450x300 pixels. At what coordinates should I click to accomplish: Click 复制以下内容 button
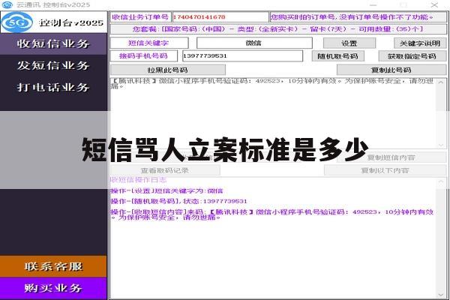point(385,170)
